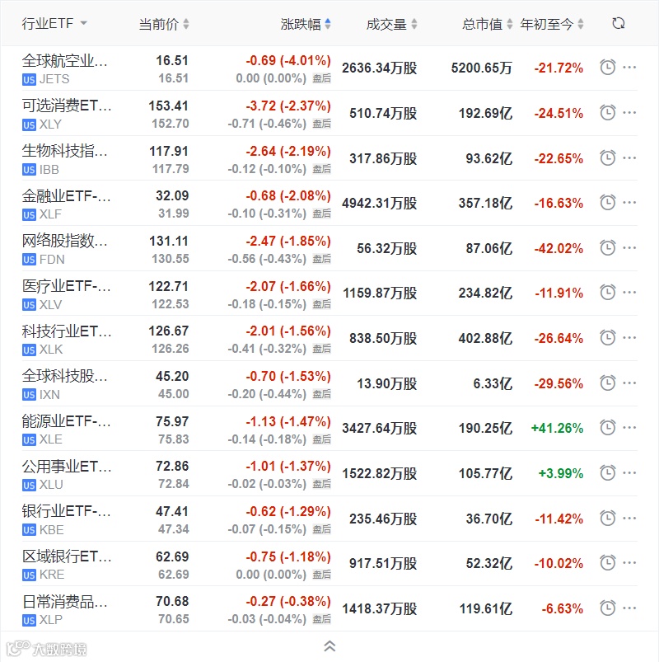This screenshot has width=659, height=662.
Task: Select the +41.26% year-to-date value
Action: point(557,428)
